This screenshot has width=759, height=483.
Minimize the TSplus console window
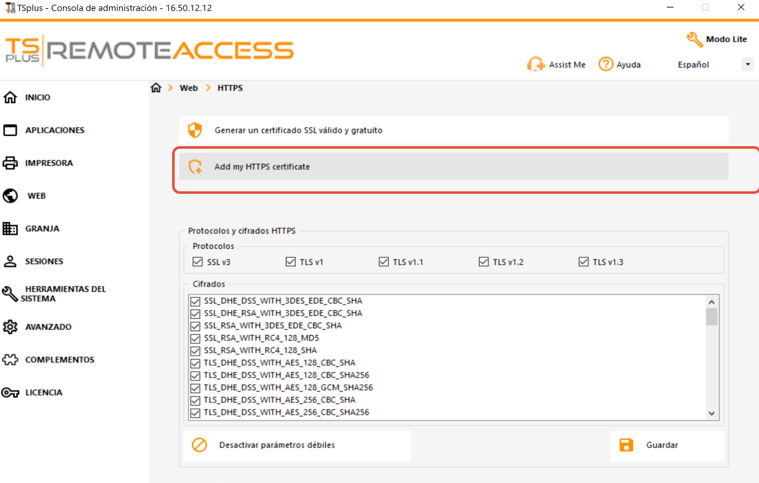[670, 7]
